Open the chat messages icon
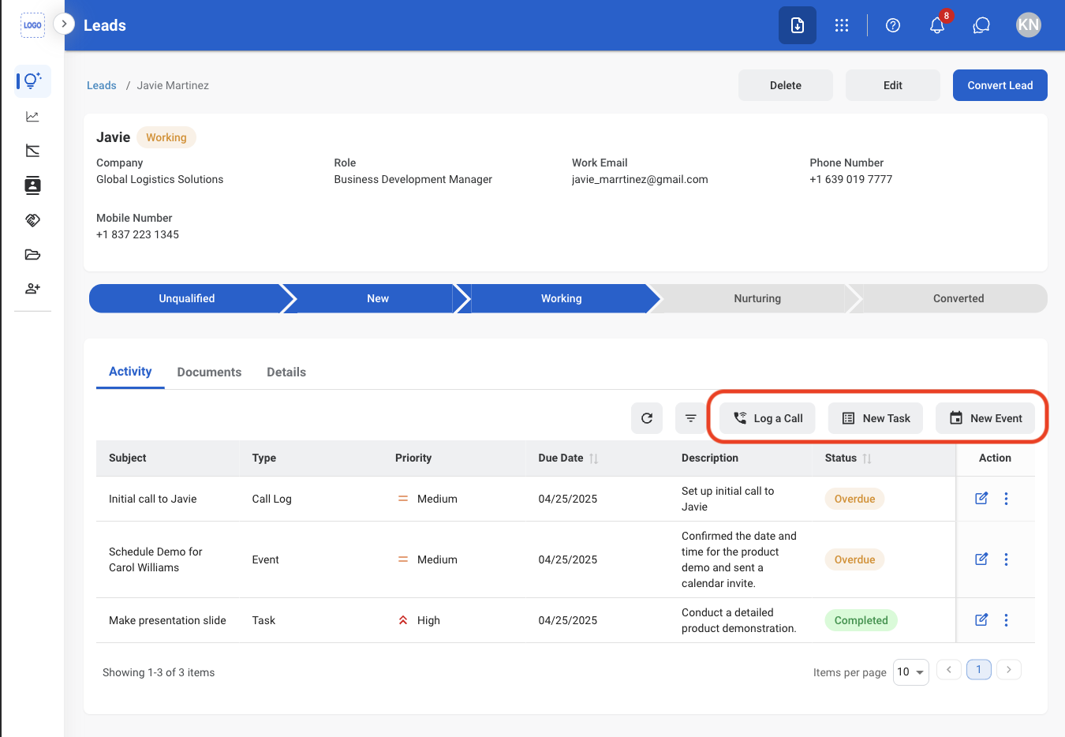 tap(981, 25)
